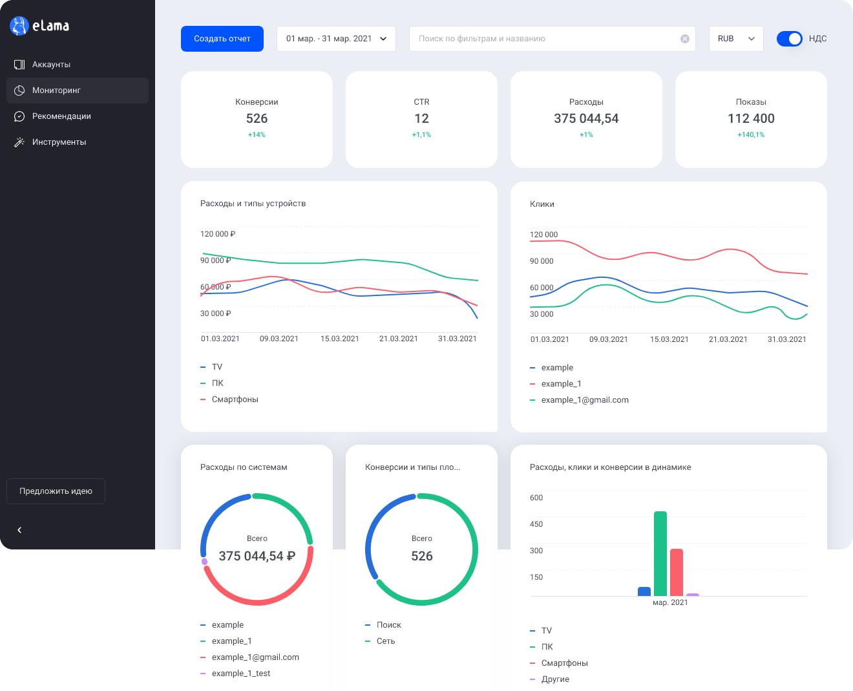The height and width of the screenshot is (691, 853).
Task: Open the date range 01 мар. - 31 мар. dropdown
Action: (336, 39)
